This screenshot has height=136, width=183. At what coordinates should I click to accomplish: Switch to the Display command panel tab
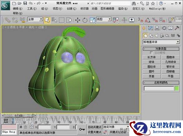pyautogui.click(x=170, y=28)
